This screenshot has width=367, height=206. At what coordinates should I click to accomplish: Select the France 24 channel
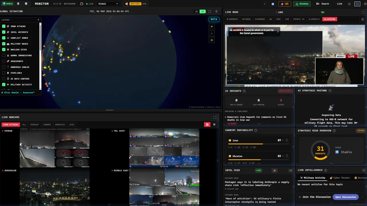[299, 19]
